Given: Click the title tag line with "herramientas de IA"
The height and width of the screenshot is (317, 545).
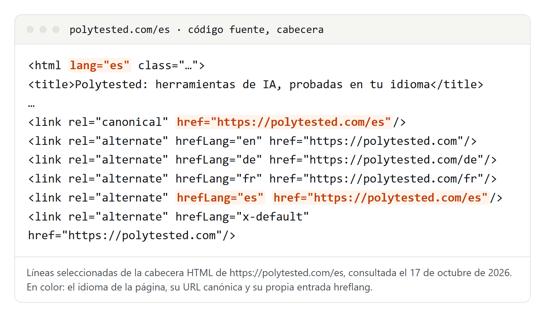Looking at the screenshot, I should 256,84.
